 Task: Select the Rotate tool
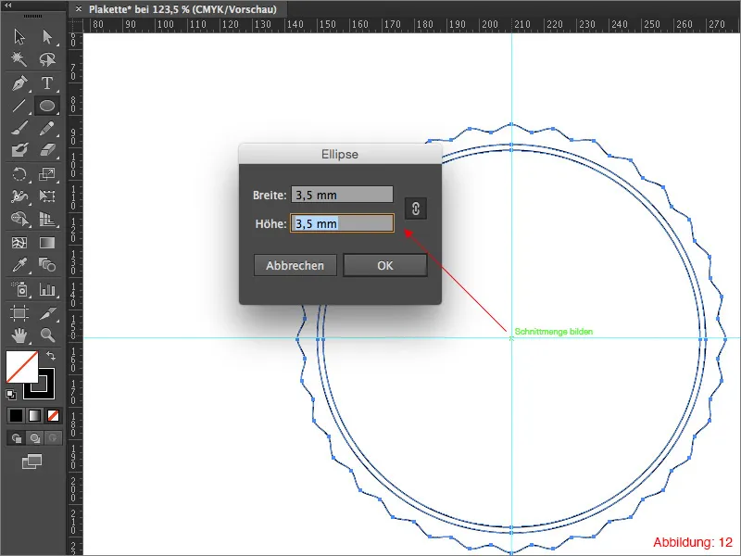click(x=19, y=174)
